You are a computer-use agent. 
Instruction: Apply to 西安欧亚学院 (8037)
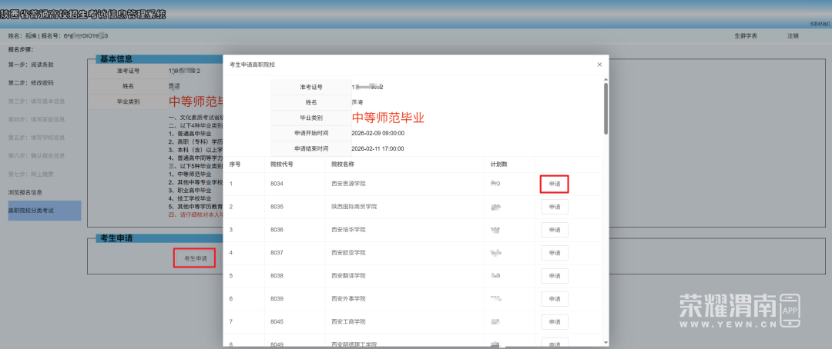coord(555,252)
